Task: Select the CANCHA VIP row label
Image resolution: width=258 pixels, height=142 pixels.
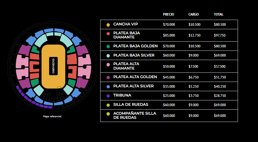Action: tap(126, 24)
